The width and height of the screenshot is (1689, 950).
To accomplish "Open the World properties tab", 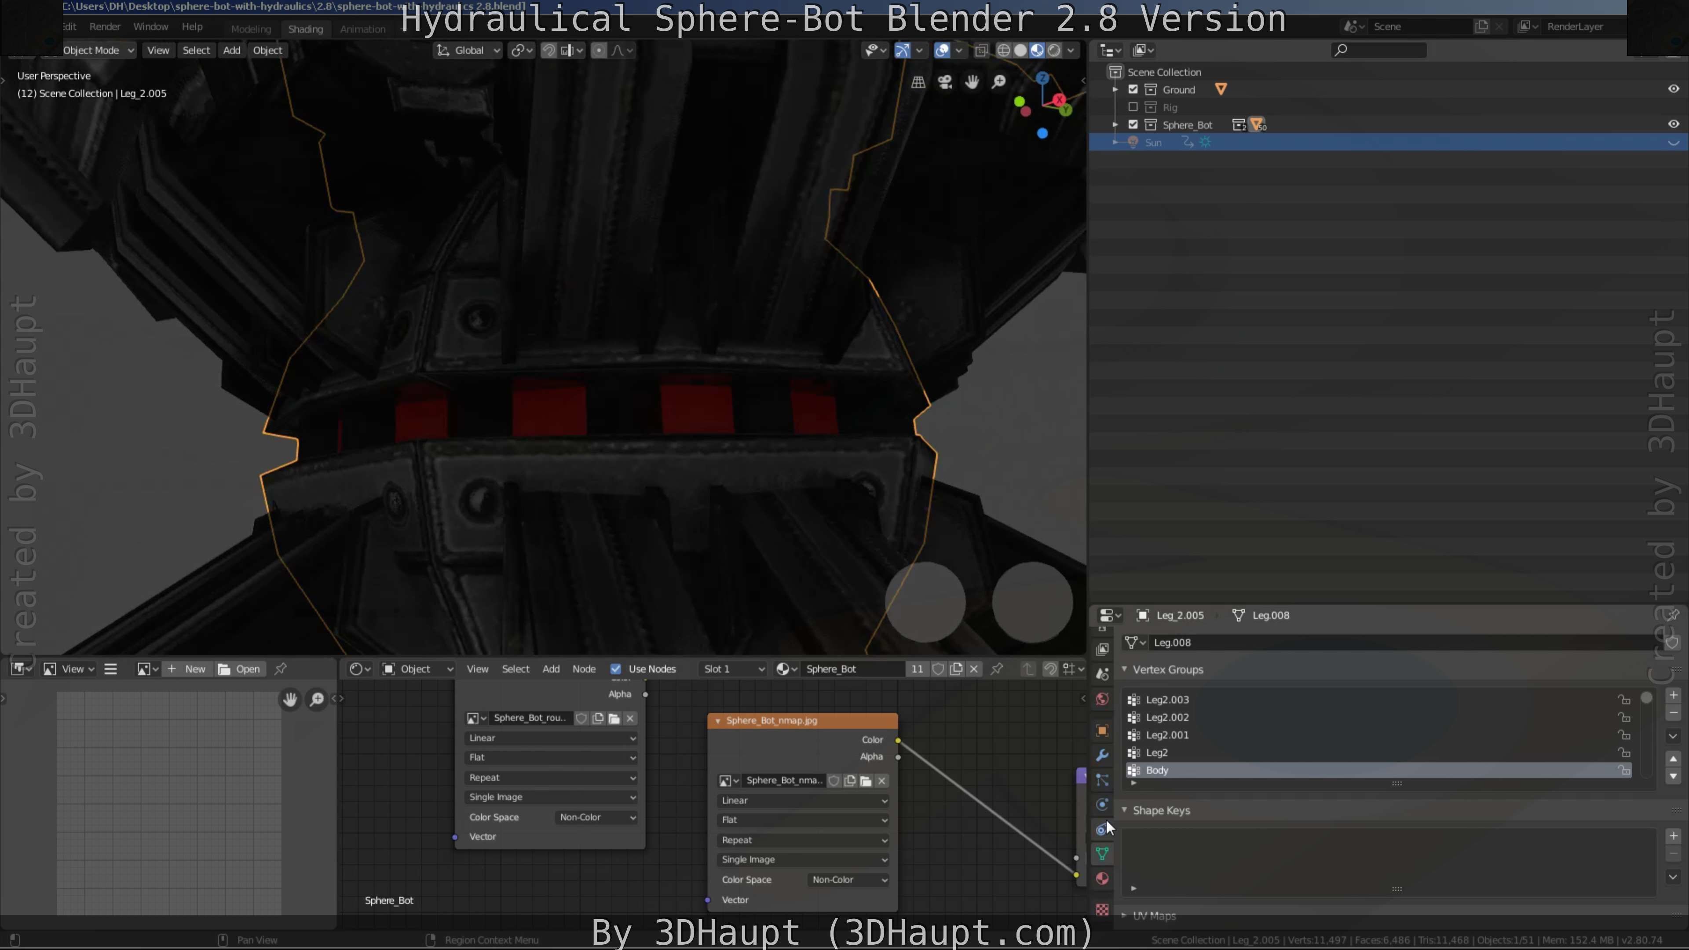I will point(1102,699).
